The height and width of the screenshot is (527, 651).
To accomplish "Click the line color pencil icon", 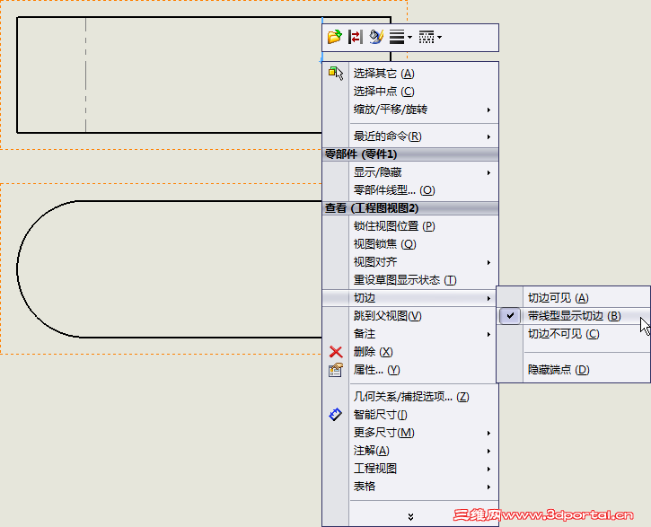I will (x=376, y=37).
